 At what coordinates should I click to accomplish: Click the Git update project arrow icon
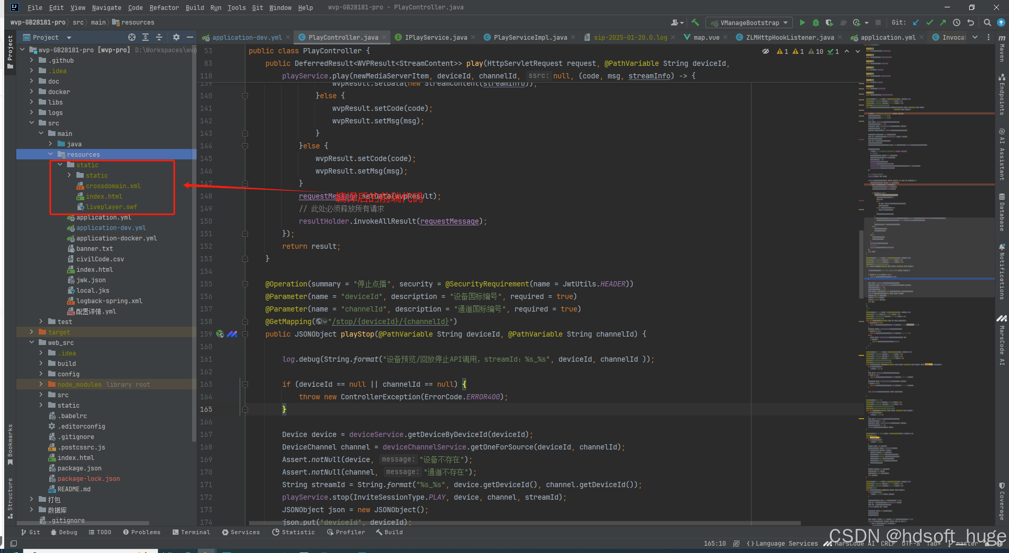click(x=916, y=22)
